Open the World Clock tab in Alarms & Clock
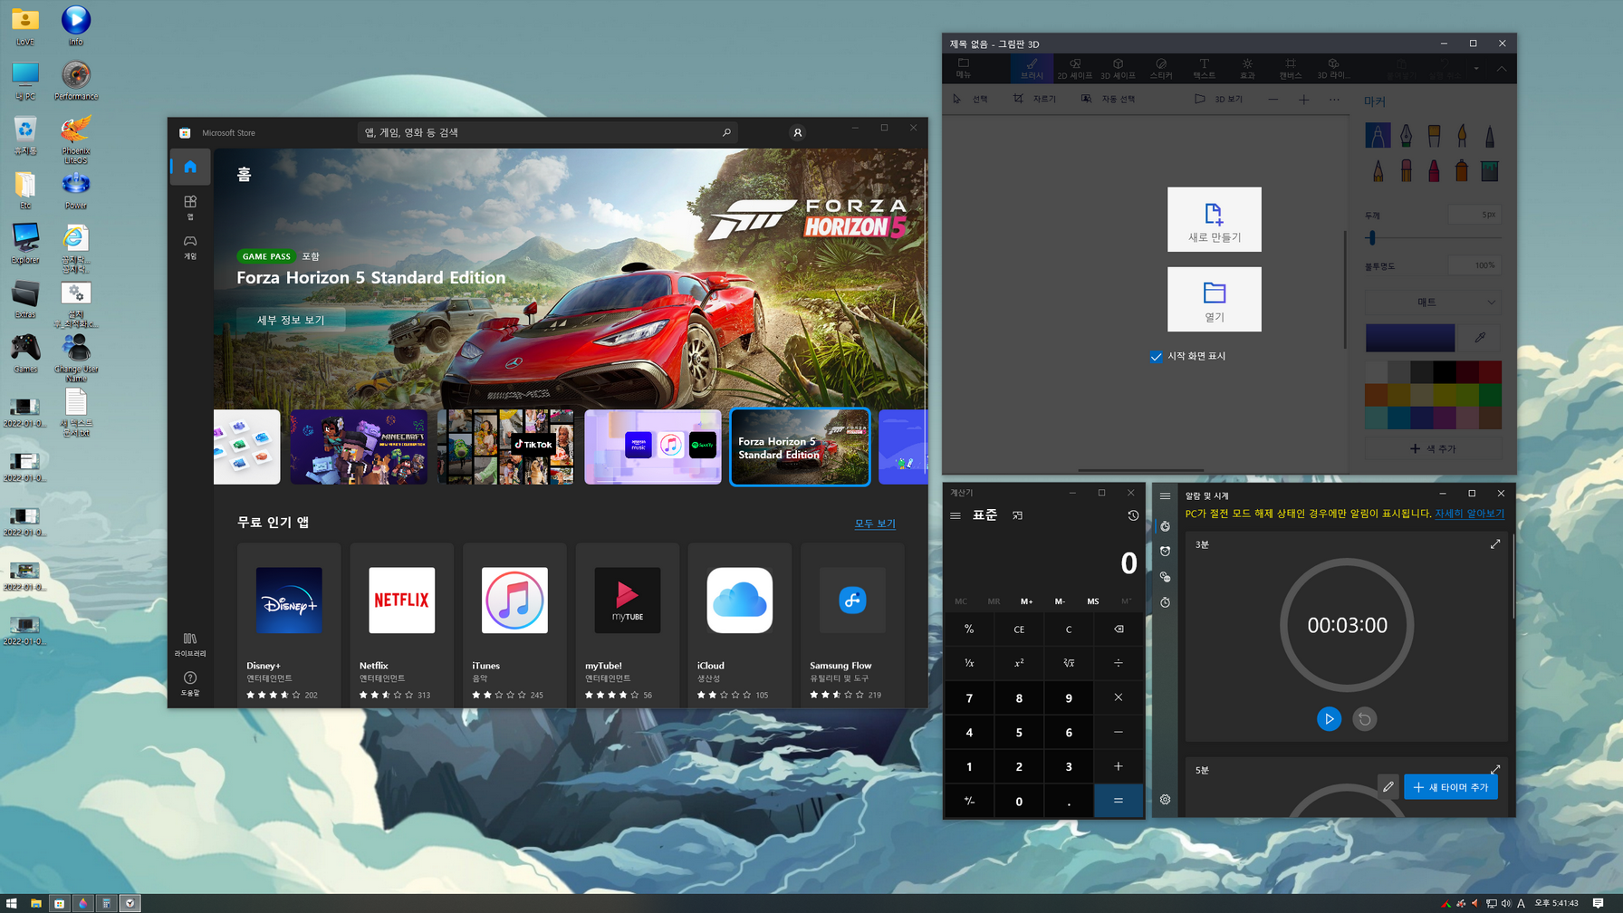Image resolution: width=1623 pixels, height=913 pixels. pyautogui.click(x=1166, y=577)
